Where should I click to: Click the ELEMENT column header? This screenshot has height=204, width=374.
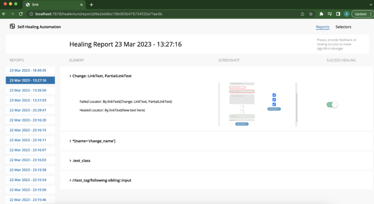click(x=77, y=60)
